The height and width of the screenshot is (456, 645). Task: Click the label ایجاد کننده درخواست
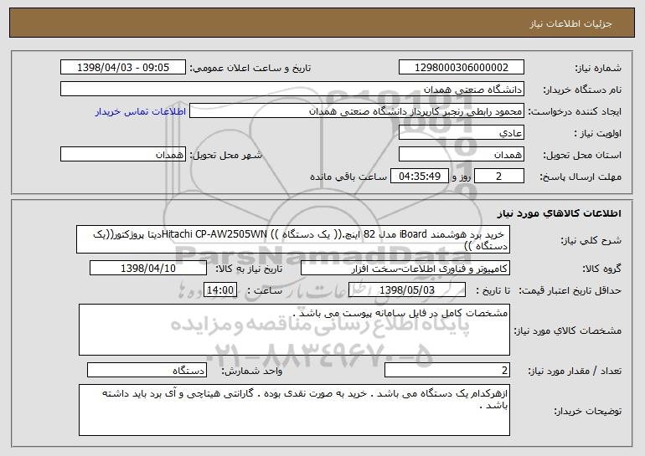point(575,111)
